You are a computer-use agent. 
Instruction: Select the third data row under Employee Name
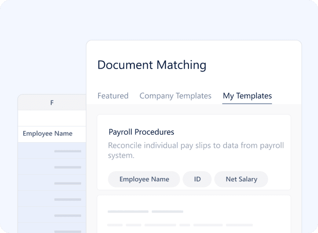click(x=52, y=182)
